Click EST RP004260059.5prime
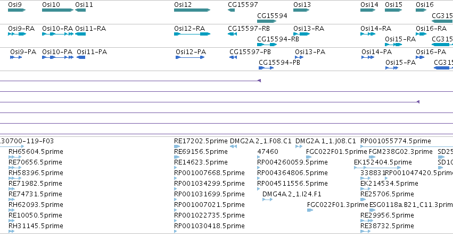This screenshot has width=453, height=234. coord(292,162)
